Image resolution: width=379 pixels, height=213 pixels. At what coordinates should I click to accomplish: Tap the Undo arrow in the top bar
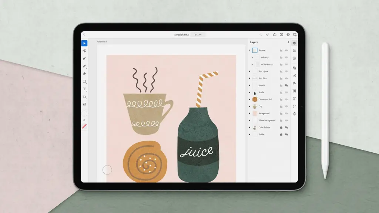261,34
